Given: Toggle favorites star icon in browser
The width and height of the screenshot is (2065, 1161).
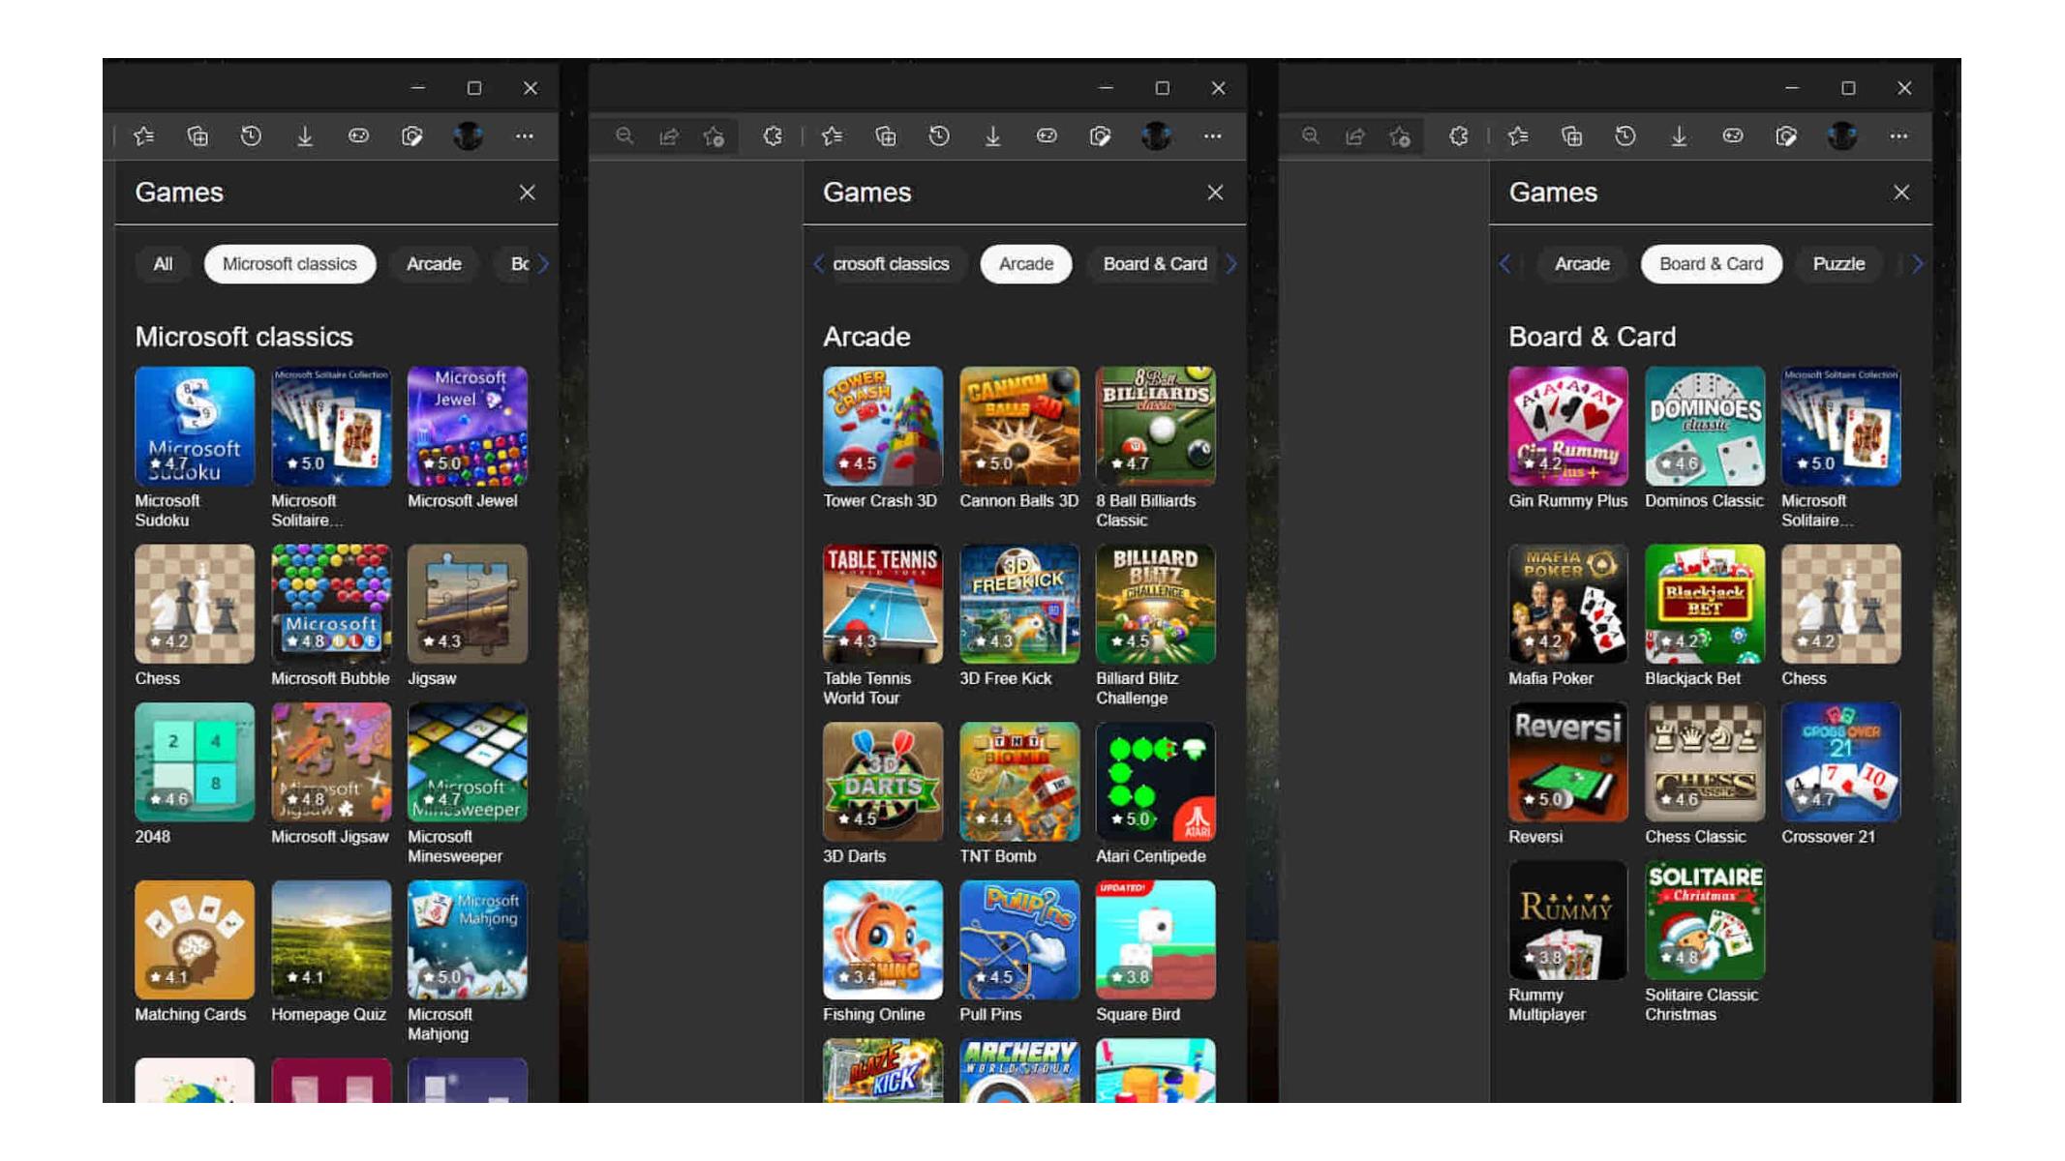Looking at the screenshot, I should pos(141,134).
